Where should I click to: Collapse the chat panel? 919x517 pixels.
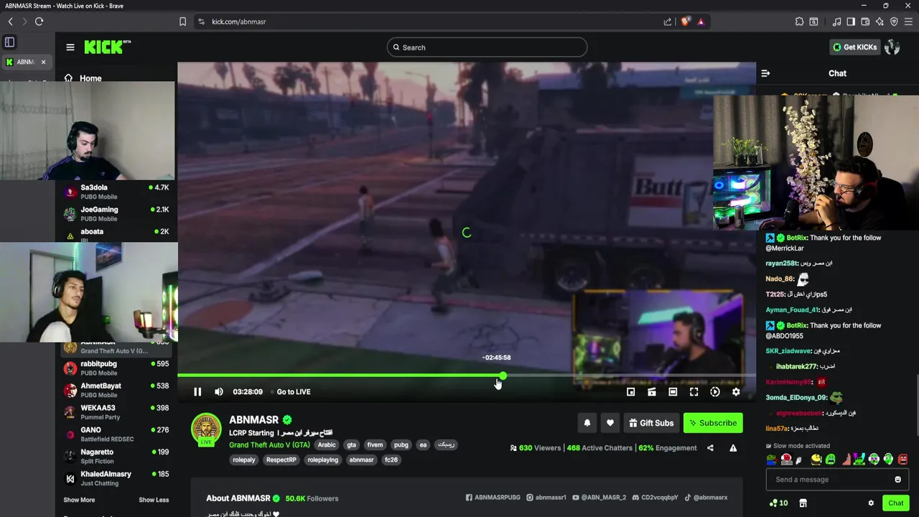pos(765,73)
